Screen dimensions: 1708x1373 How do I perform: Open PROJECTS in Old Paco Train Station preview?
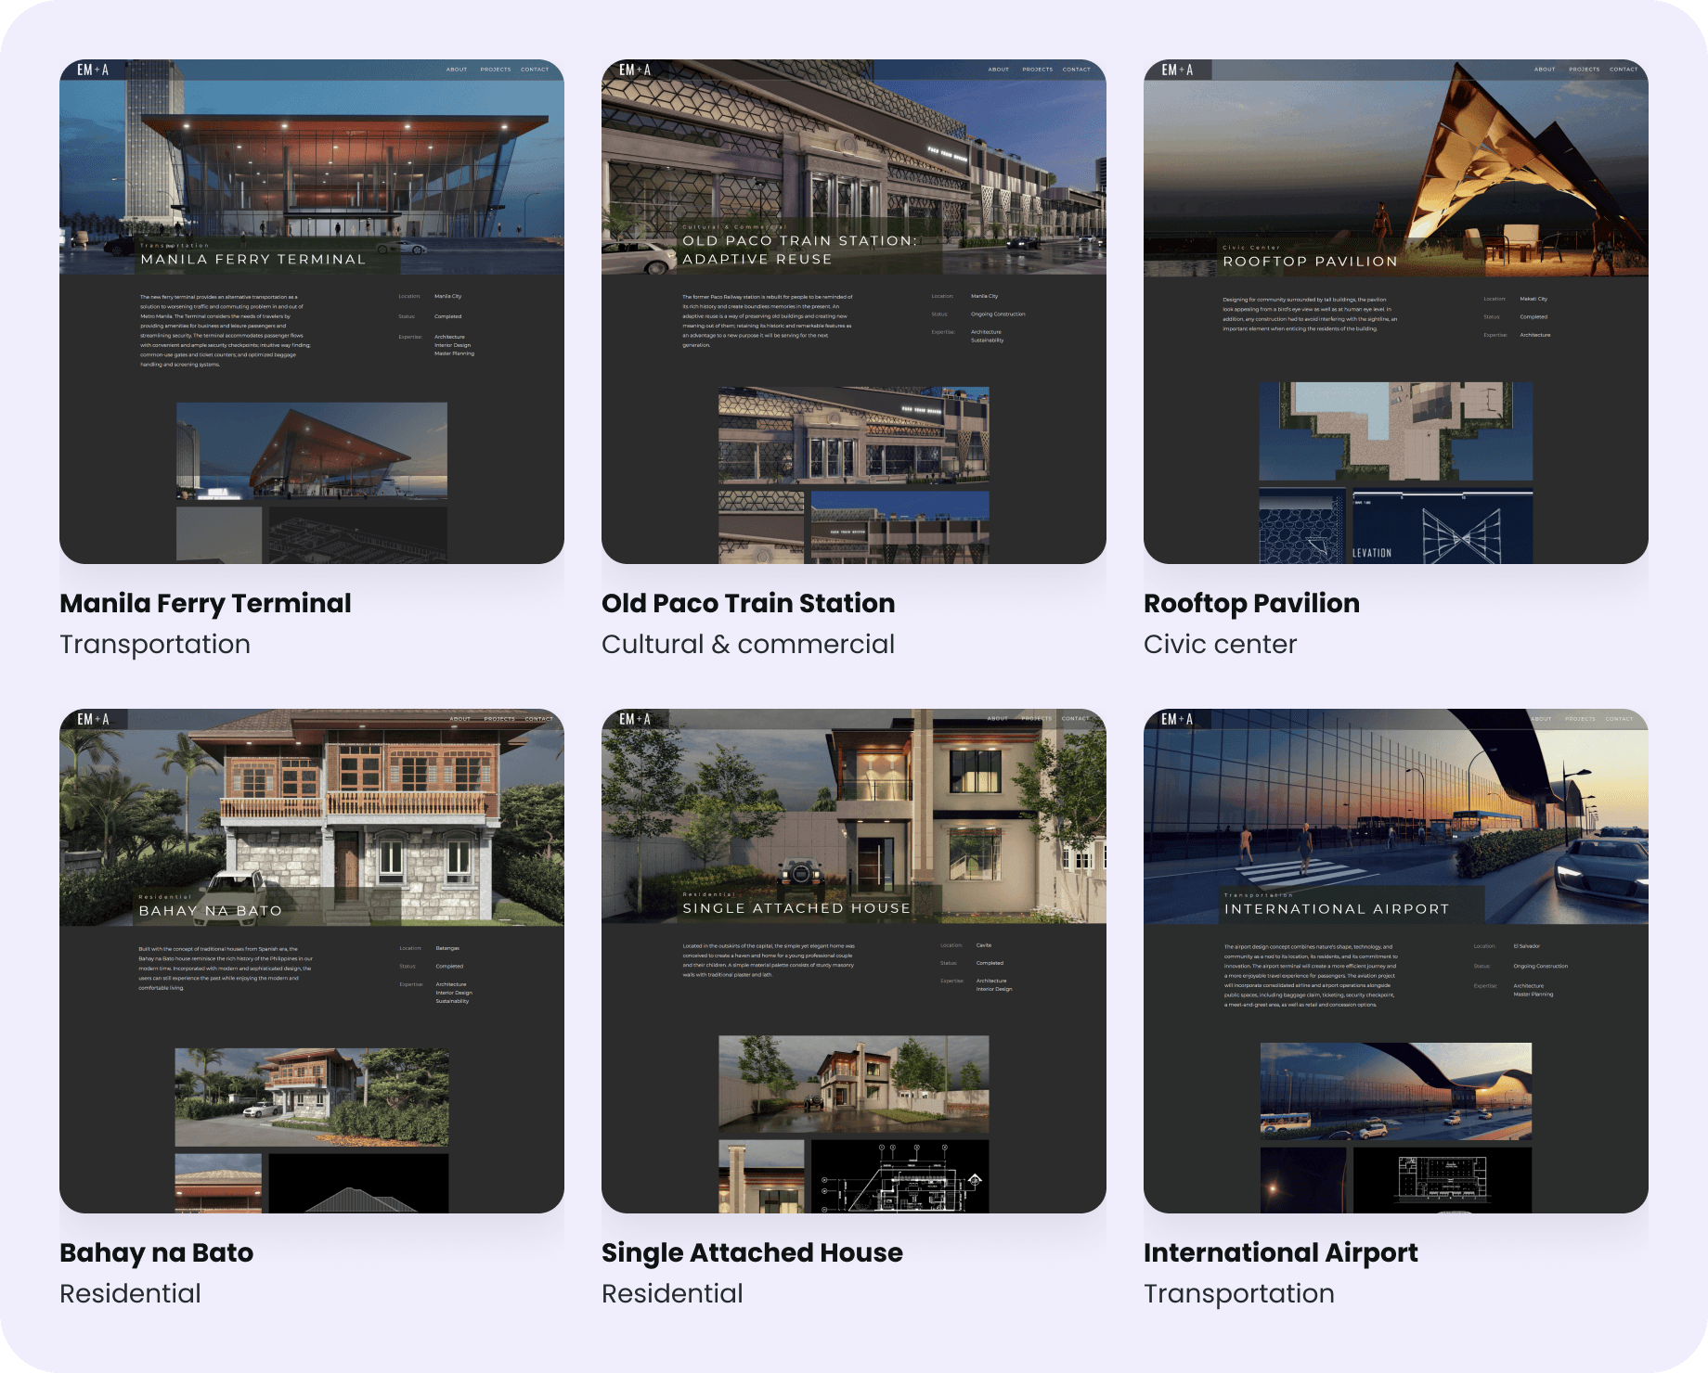(1038, 70)
